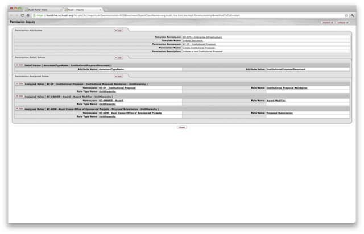Hide the Permission Attributes section
Screen dimensions: 364x234
[118, 30]
